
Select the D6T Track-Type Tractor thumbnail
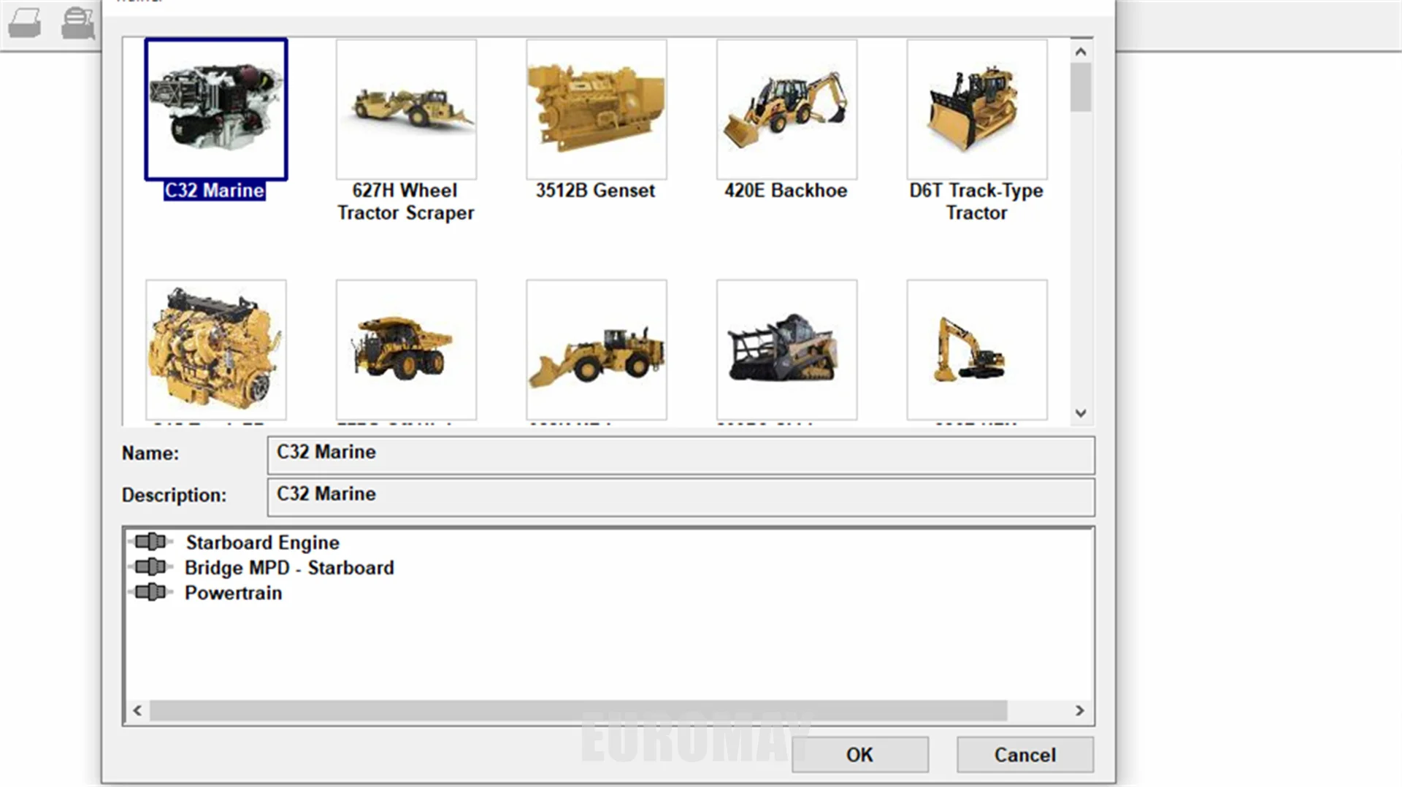click(977, 110)
